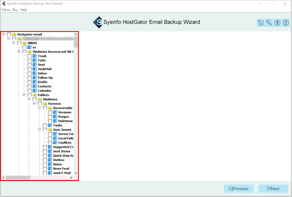The height and width of the screenshot is (197, 292).
Task: Check the INBOX checkbox
Action: click(x=19, y=43)
